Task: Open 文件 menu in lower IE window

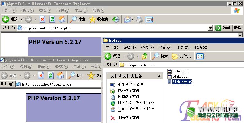Action: (x=8, y=67)
